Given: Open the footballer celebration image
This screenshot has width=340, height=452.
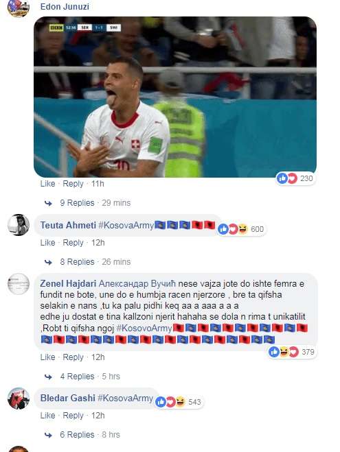Looking at the screenshot, I should (175, 97).
